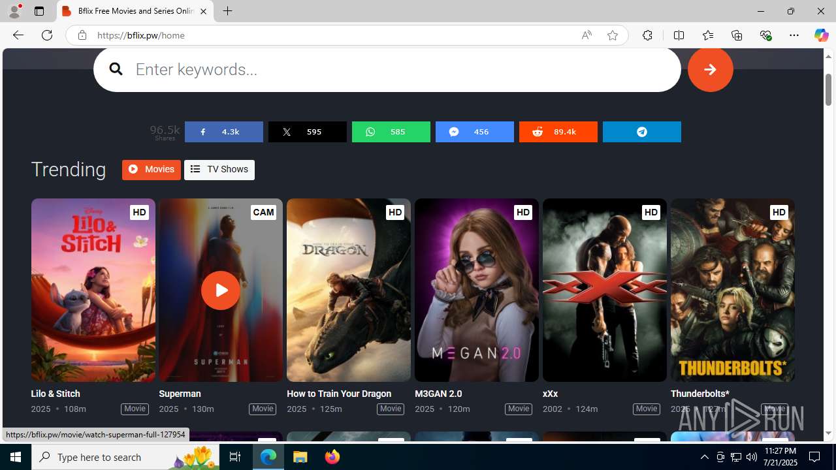Open Copilot sidebar

[x=821, y=35]
